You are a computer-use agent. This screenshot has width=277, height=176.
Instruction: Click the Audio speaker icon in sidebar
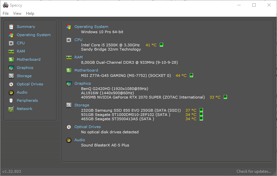[x=11, y=93]
